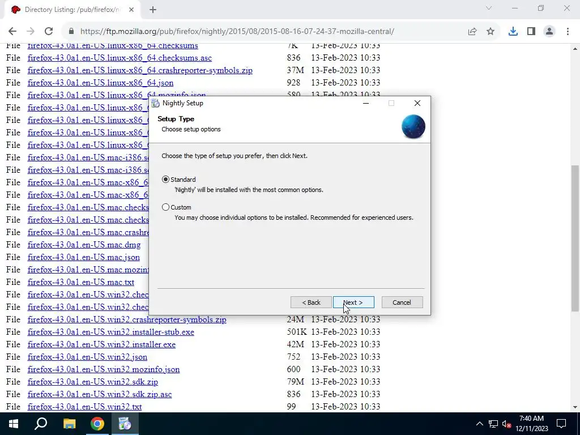Screen dimensions: 580x435
Task: Open File Explorer from taskbar
Action: [69, 424]
